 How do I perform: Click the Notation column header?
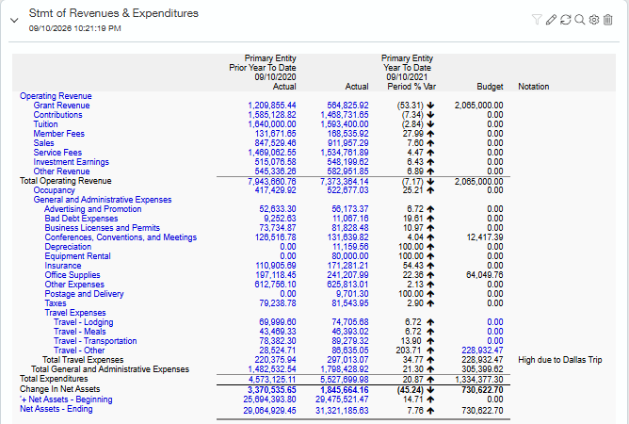click(534, 87)
